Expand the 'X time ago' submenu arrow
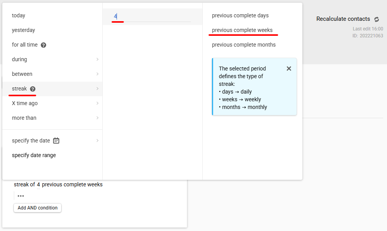The height and width of the screenshot is (231, 387). [97, 103]
